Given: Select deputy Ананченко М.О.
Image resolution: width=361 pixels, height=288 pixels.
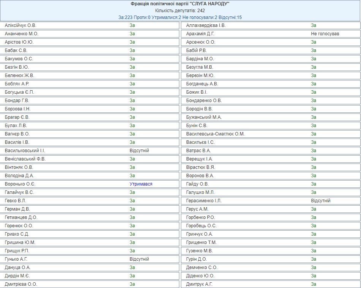Looking at the screenshot, I should 22,34.
